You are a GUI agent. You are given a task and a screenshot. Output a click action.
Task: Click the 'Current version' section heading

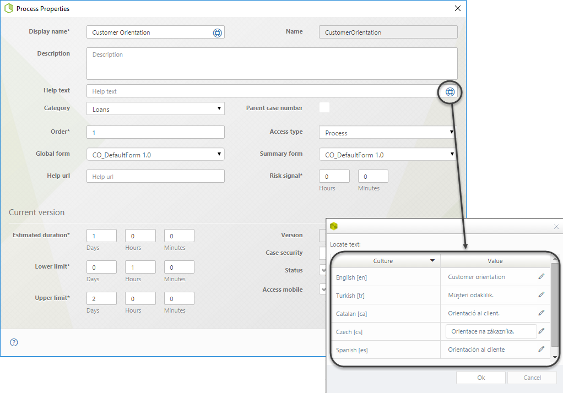pos(36,212)
